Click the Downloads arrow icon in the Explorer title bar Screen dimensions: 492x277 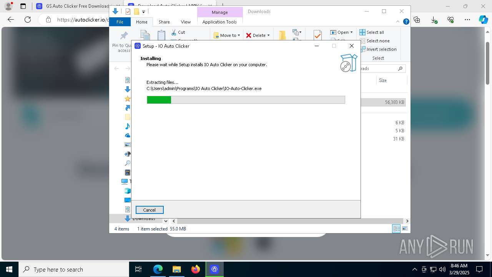tap(115, 11)
